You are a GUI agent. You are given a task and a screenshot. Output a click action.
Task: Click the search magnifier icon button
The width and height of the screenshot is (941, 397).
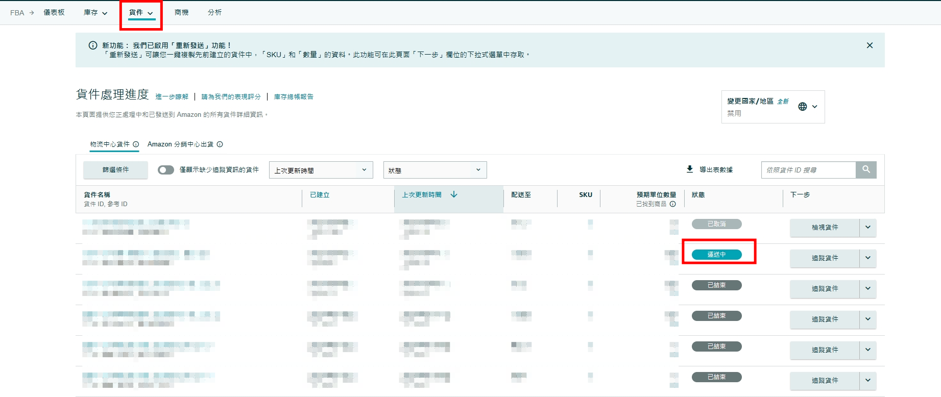866,169
